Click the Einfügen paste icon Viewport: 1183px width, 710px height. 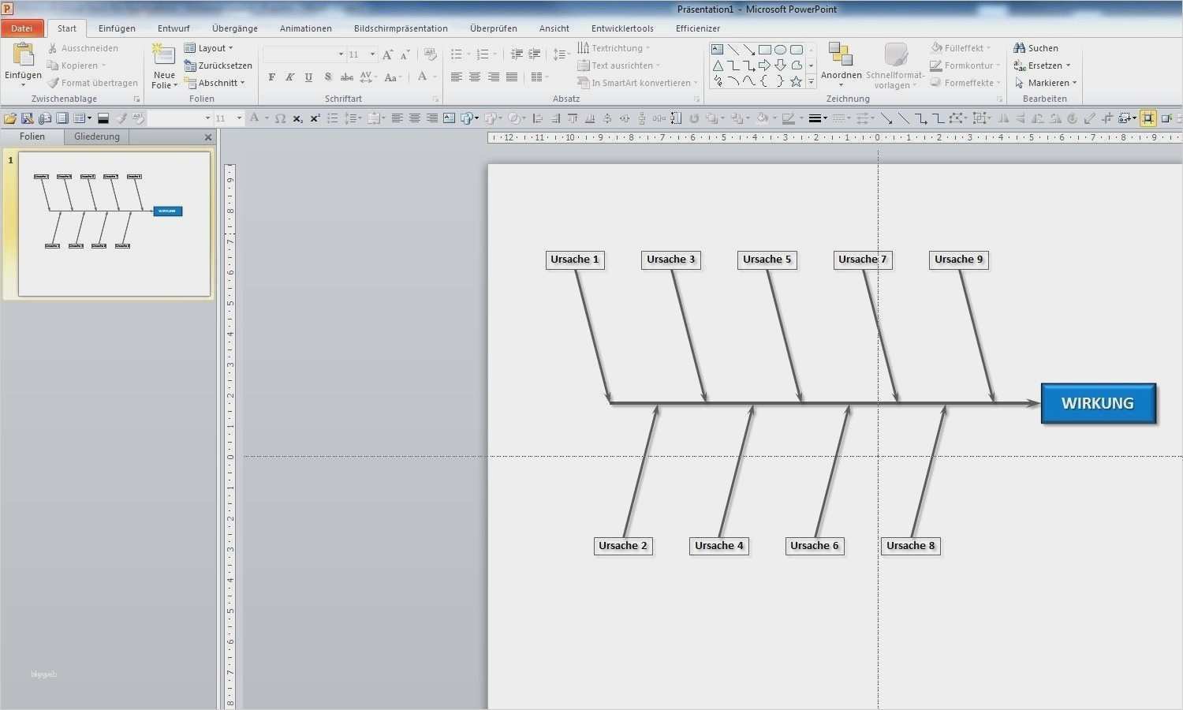(x=23, y=54)
